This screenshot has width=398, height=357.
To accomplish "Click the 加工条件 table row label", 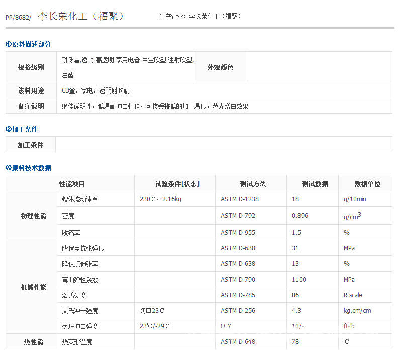I will (31, 145).
